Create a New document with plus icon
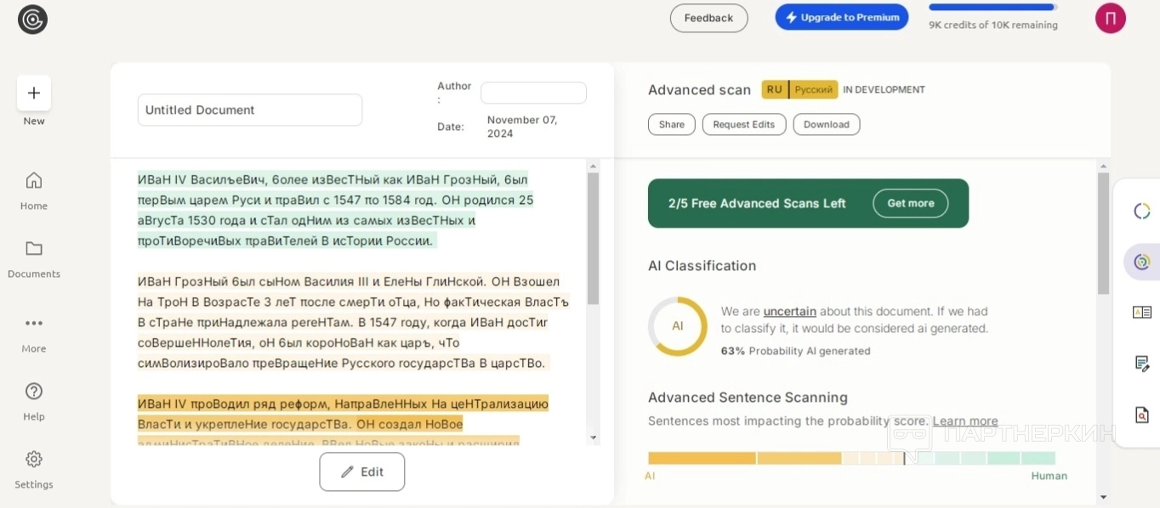The width and height of the screenshot is (1160, 508). tap(34, 93)
